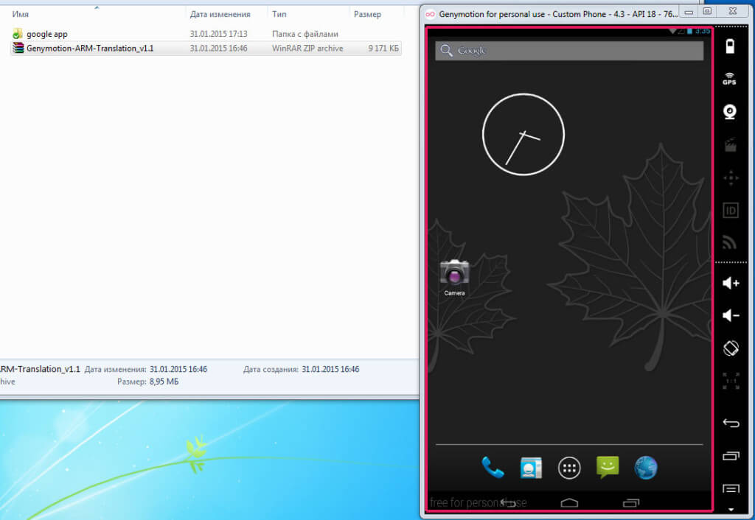The width and height of the screenshot is (755, 520).
Task: Click the sidebar Back button
Action: (x=731, y=424)
